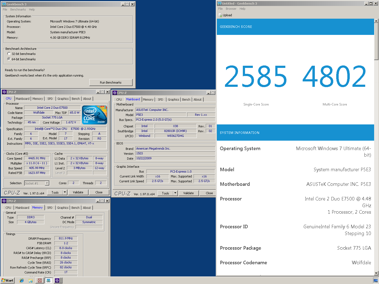Switch to Bench tab in top CPU-Z window

pyautogui.click(x=76, y=99)
